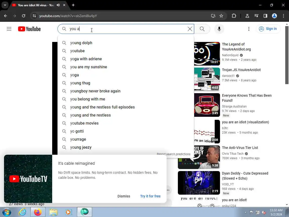Submit search with the magnifier button
Screen dimensions: 289x217
[202, 29]
